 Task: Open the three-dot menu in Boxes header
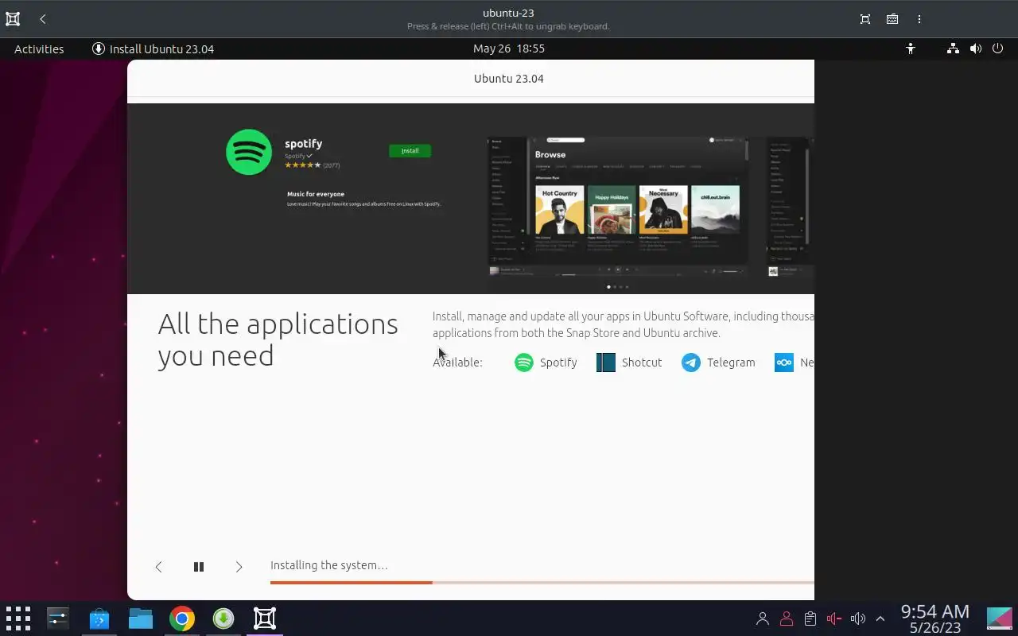click(919, 19)
